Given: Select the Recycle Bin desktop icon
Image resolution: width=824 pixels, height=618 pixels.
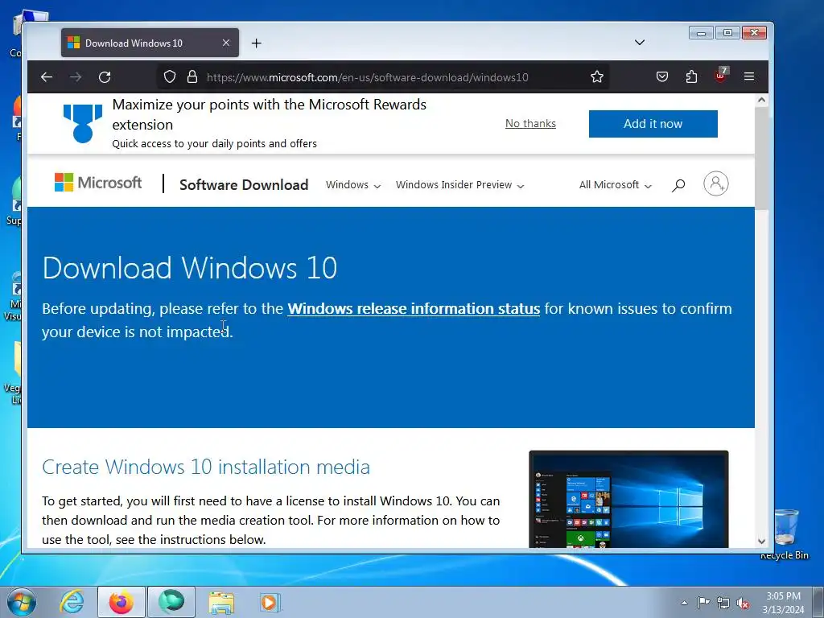Looking at the screenshot, I should 785,534.
